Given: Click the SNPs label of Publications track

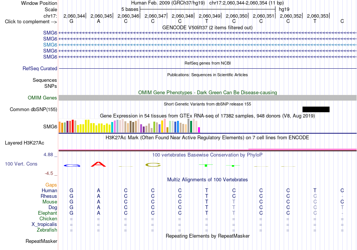Looking at the screenshot, I should click(51, 86).
